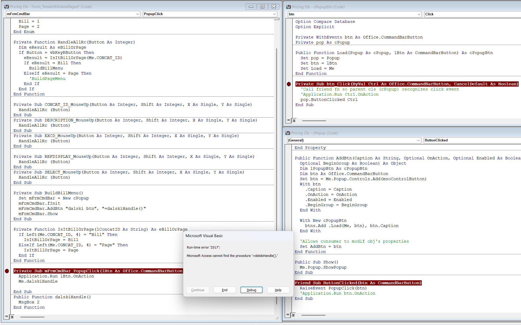Click the End button in the error dialog
The height and width of the screenshot is (325, 521).
[225, 290]
